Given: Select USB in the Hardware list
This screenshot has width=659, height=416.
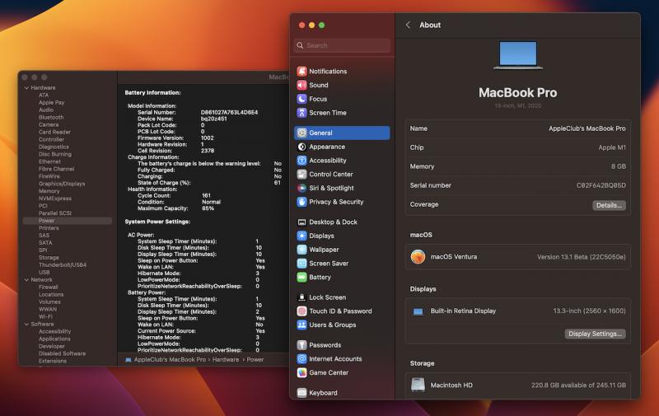Looking at the screenshot, I should [x=44, y=273].
